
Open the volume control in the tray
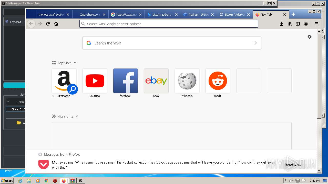291,181
